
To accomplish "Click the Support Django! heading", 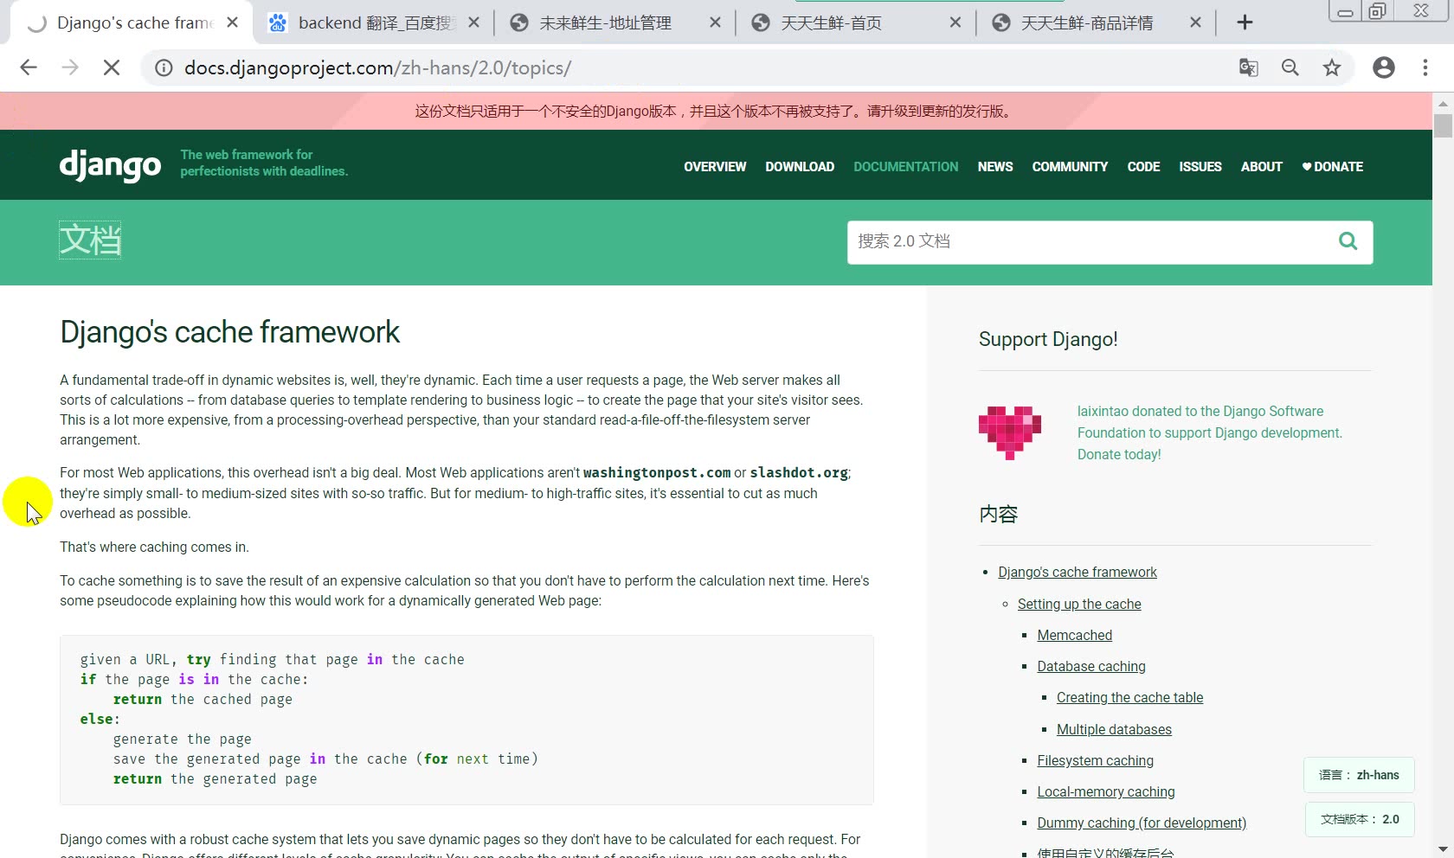I will pyautogui.click(x=1048, y=339).
